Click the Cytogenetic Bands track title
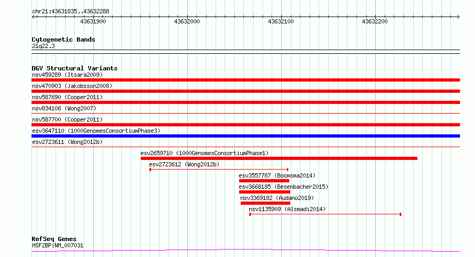Image resolution: width=475 pixels, height=257 pixels. (64, 39)
